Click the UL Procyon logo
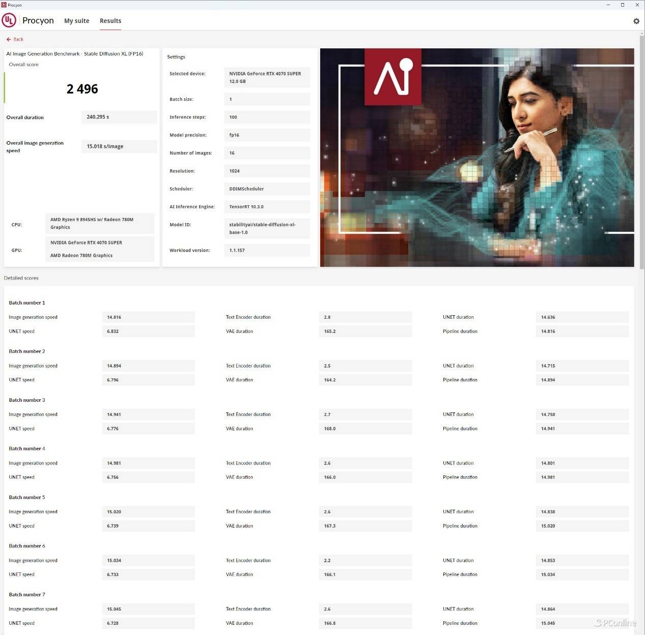 pyautogui.click(x=9, y=20)
